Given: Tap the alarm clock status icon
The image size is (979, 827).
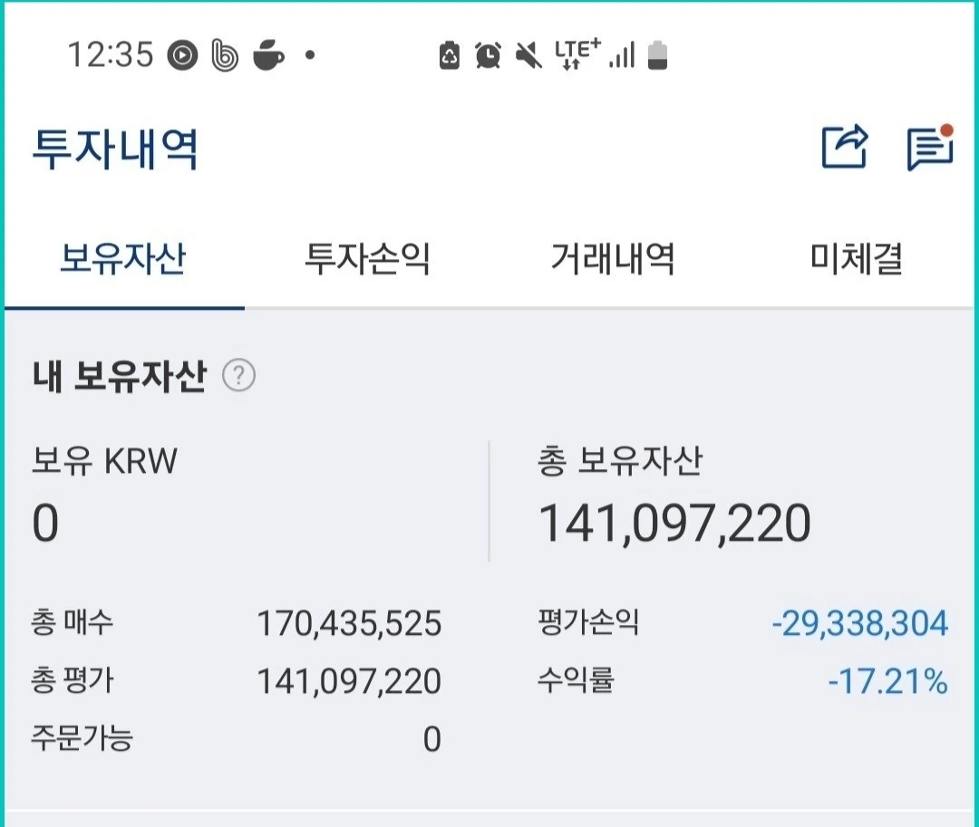Looking at the screenshot, I should (488, 55).
